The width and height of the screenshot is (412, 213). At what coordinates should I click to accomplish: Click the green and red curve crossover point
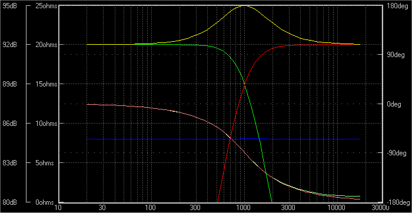point(245,84)
